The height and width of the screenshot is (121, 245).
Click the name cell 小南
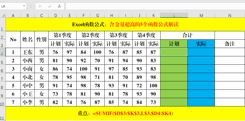[27, 69]
